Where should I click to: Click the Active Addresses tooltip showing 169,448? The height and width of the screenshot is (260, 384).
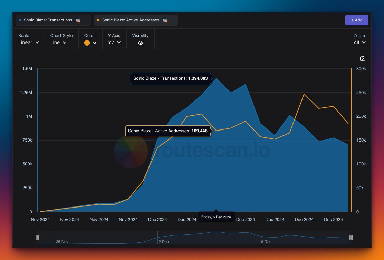pyautogui.click(x=168, y=131)
